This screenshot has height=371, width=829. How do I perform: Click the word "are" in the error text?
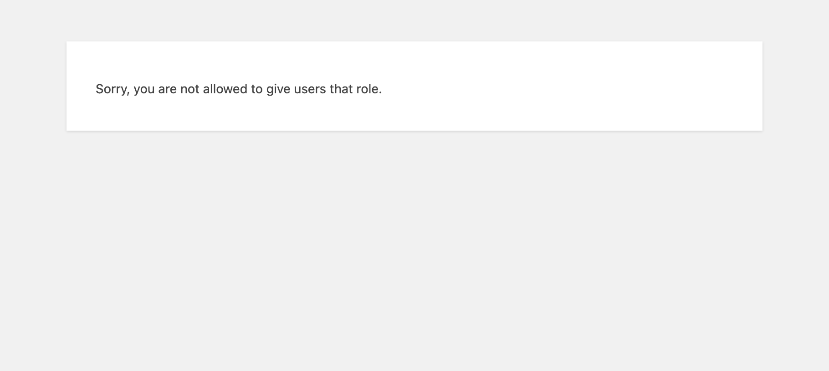pyautogui.click(x=167, y=89)
